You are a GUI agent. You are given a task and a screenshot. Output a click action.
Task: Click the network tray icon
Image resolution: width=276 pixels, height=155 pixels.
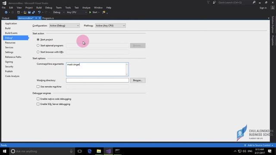pos(240,151)
